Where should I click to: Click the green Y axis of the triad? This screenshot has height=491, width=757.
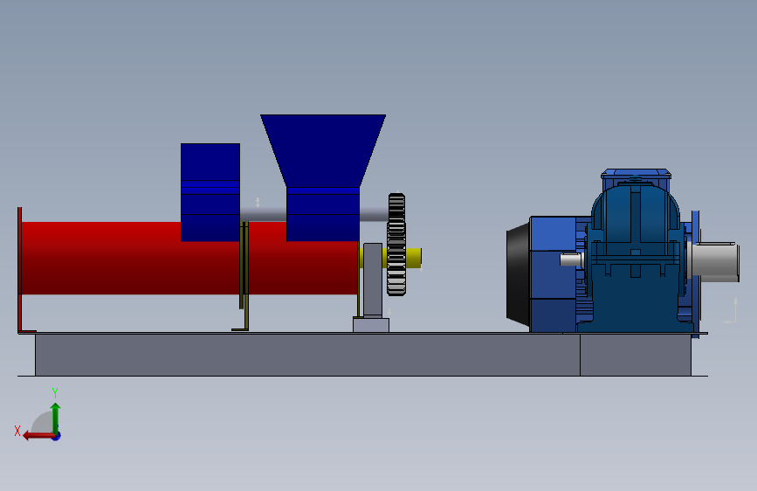point(56,419)
